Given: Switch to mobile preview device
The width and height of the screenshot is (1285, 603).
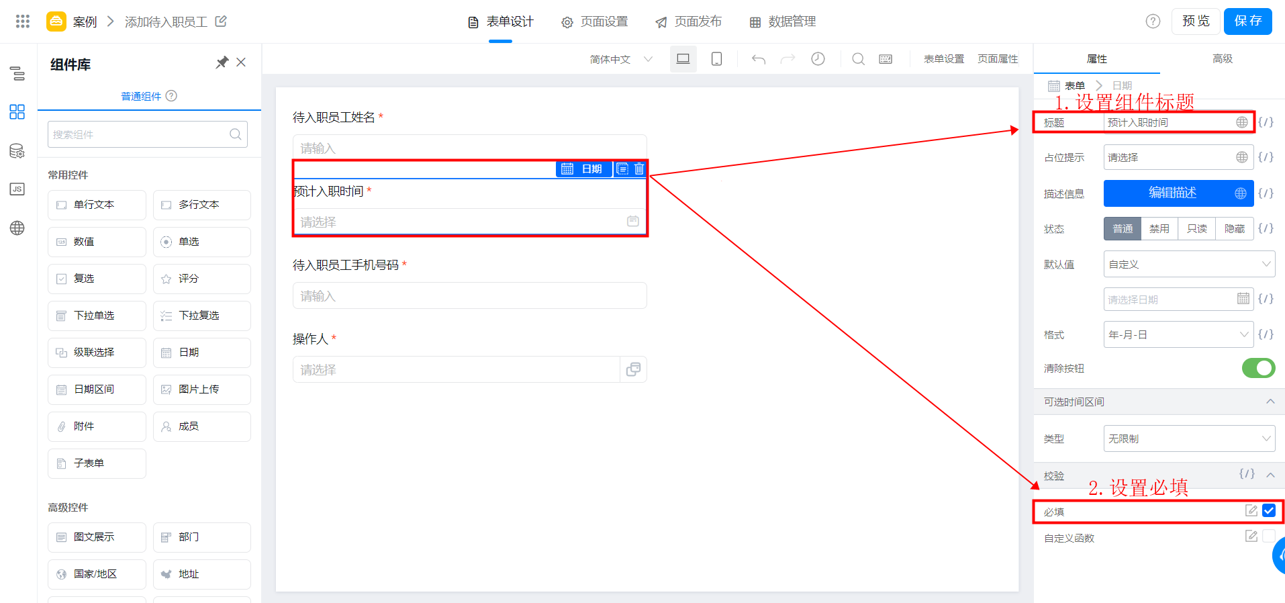Looking at the screenshot, I should click(x=716, y=59).
